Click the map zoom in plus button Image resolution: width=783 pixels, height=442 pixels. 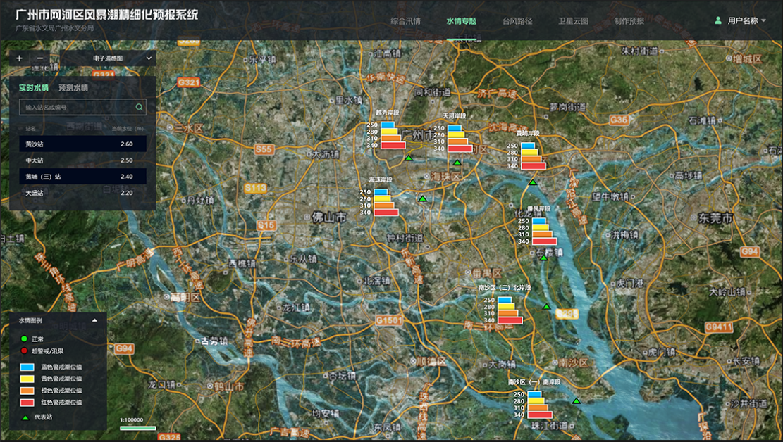(19, 58)
